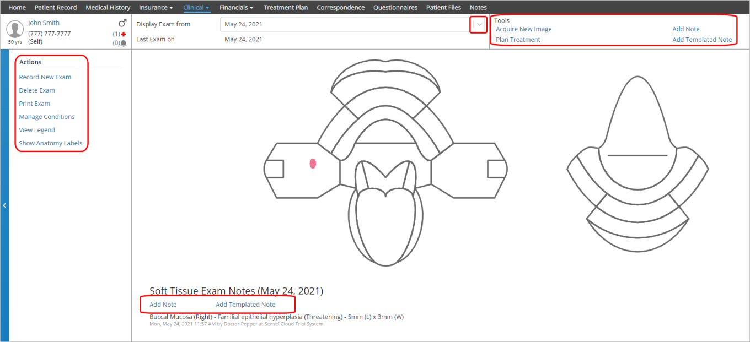Open the Questionnaires menu item
The width and height of the screenshot is (750, 342).
[x=396, y=8]
